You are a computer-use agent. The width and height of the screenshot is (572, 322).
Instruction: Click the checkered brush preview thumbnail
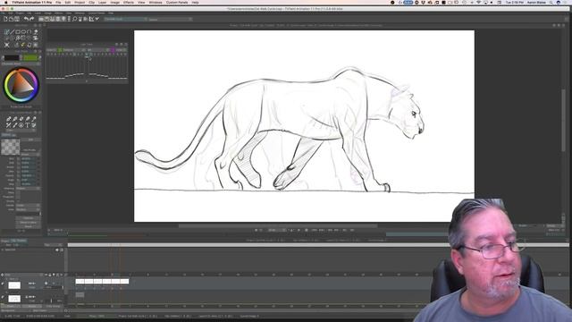(x=11, y=147)
